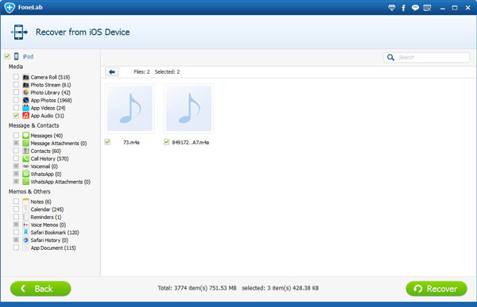477x307 pixels.
Task: Check the App Videos checkbox
Action: coord(16,108)
